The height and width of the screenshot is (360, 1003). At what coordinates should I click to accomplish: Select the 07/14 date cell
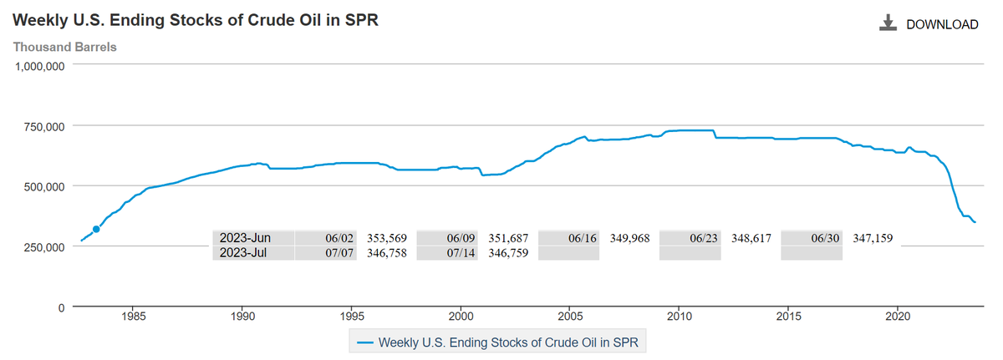pos(447,253)
